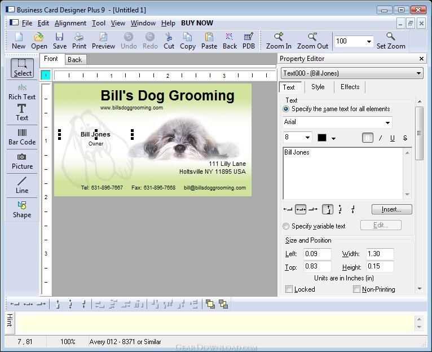Click the Insert... button

point(391,209)
